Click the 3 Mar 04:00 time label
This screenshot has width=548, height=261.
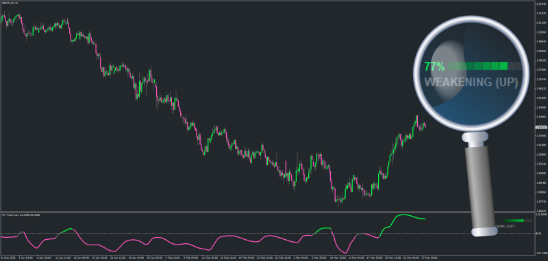point(301,258)
